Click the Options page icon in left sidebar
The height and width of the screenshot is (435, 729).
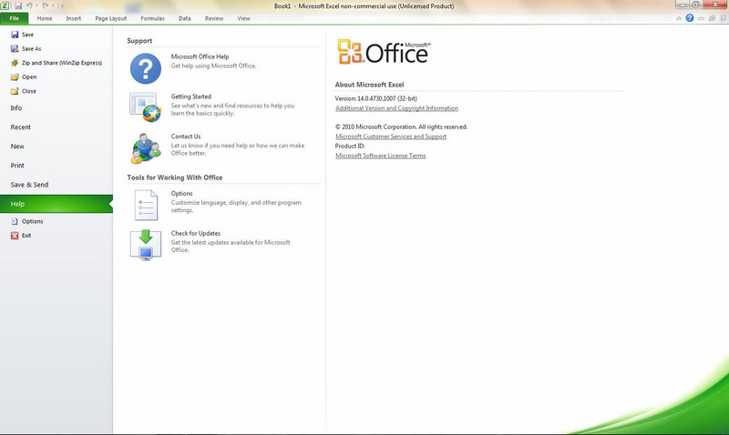[15, 221]
